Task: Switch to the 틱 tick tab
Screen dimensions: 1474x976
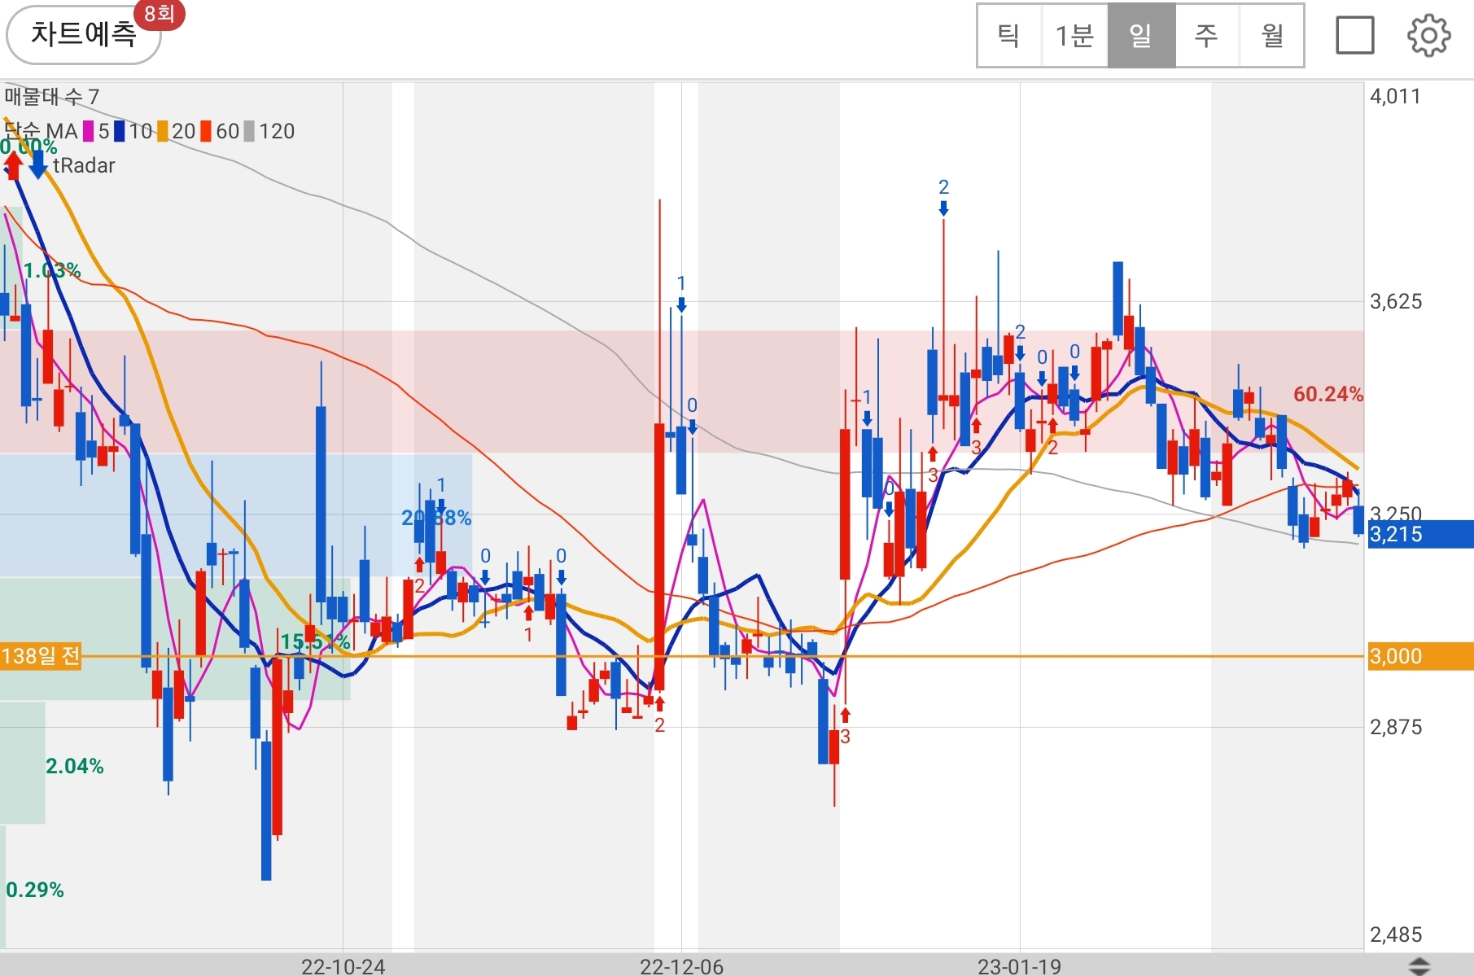Action: pos(1009,36)
